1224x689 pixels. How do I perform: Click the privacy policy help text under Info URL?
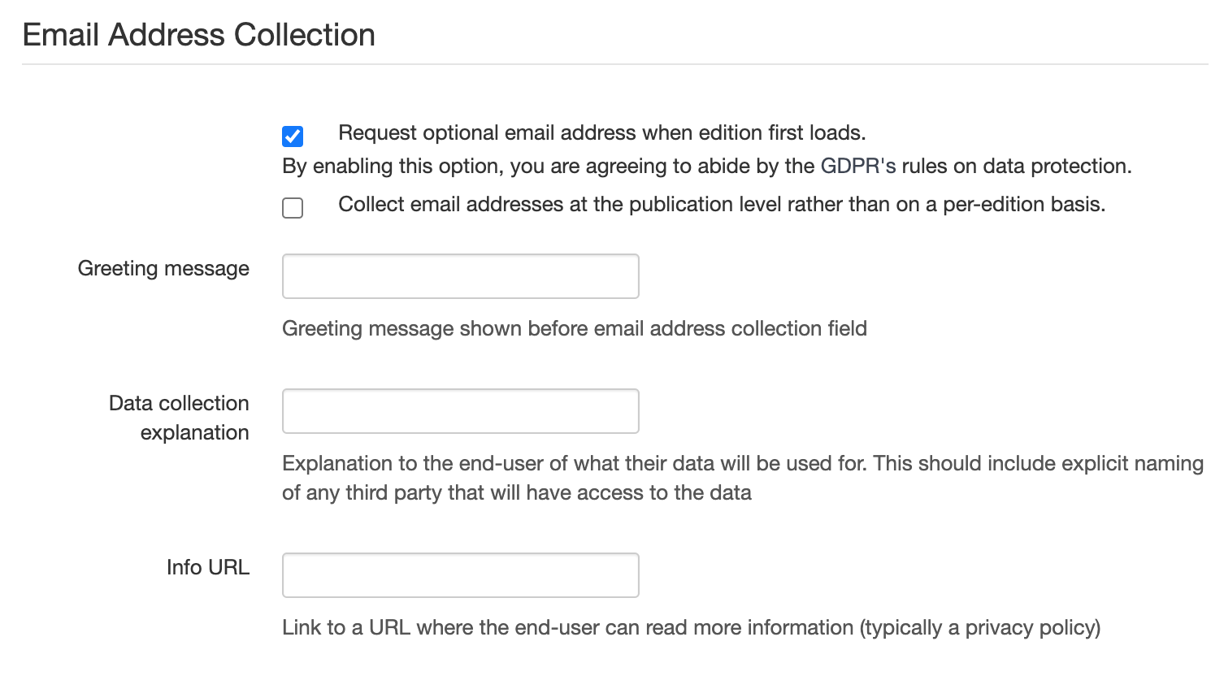coord(691,628)
